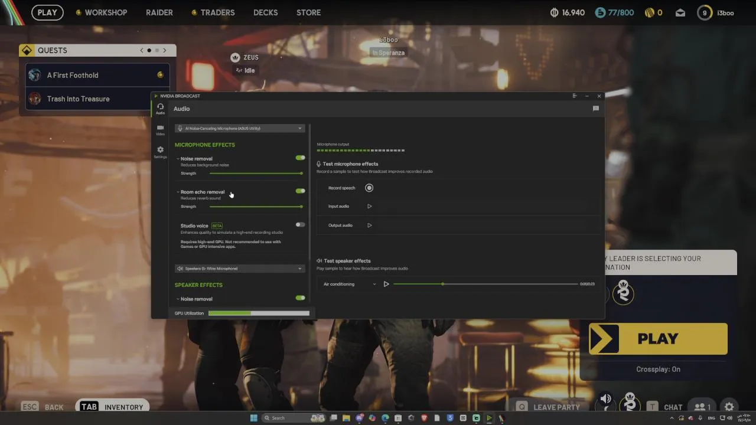Image resolution: width=756 pixels, height=425 pixels.
Task: Click the blue token icon showing 77/800
Action: coord(600,12)
